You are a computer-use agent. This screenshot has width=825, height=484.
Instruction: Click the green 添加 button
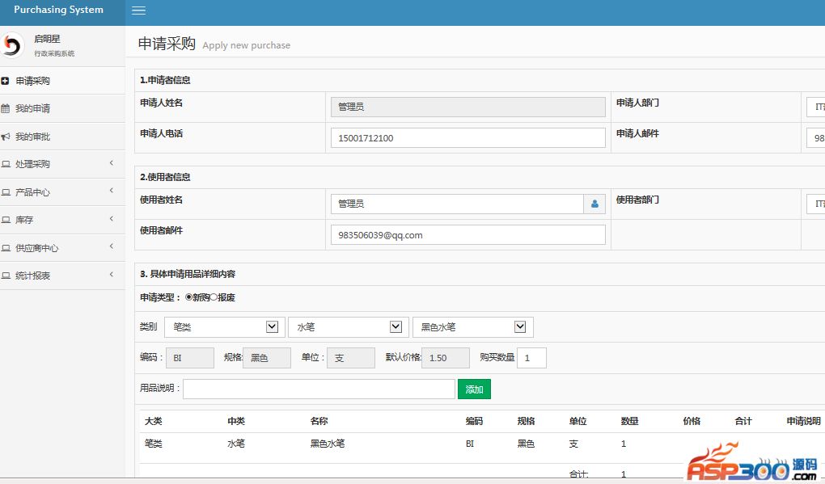pos(474,389)
